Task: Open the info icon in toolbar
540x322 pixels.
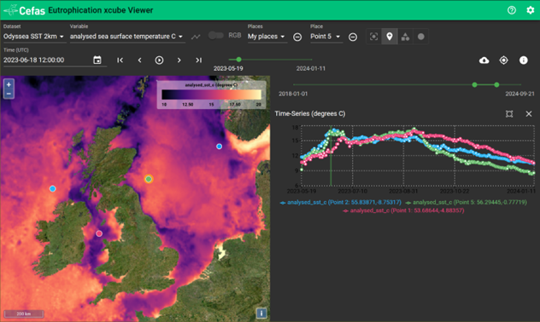Action: [x=524, y=60]
